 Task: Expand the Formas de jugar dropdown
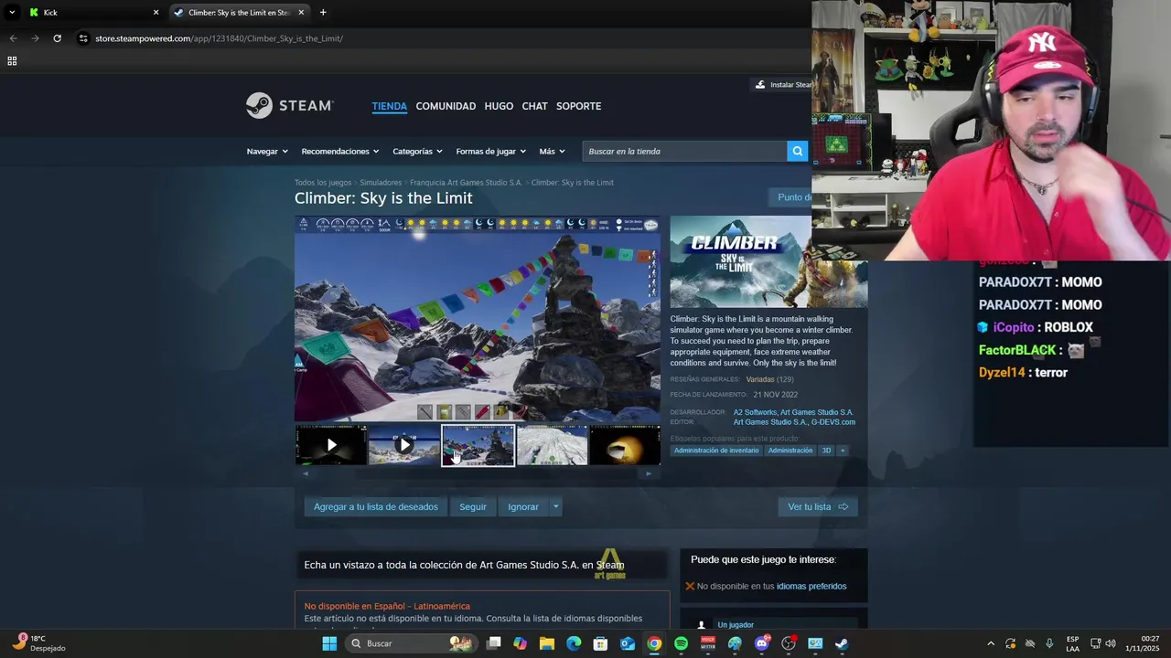tap(491, 151)
